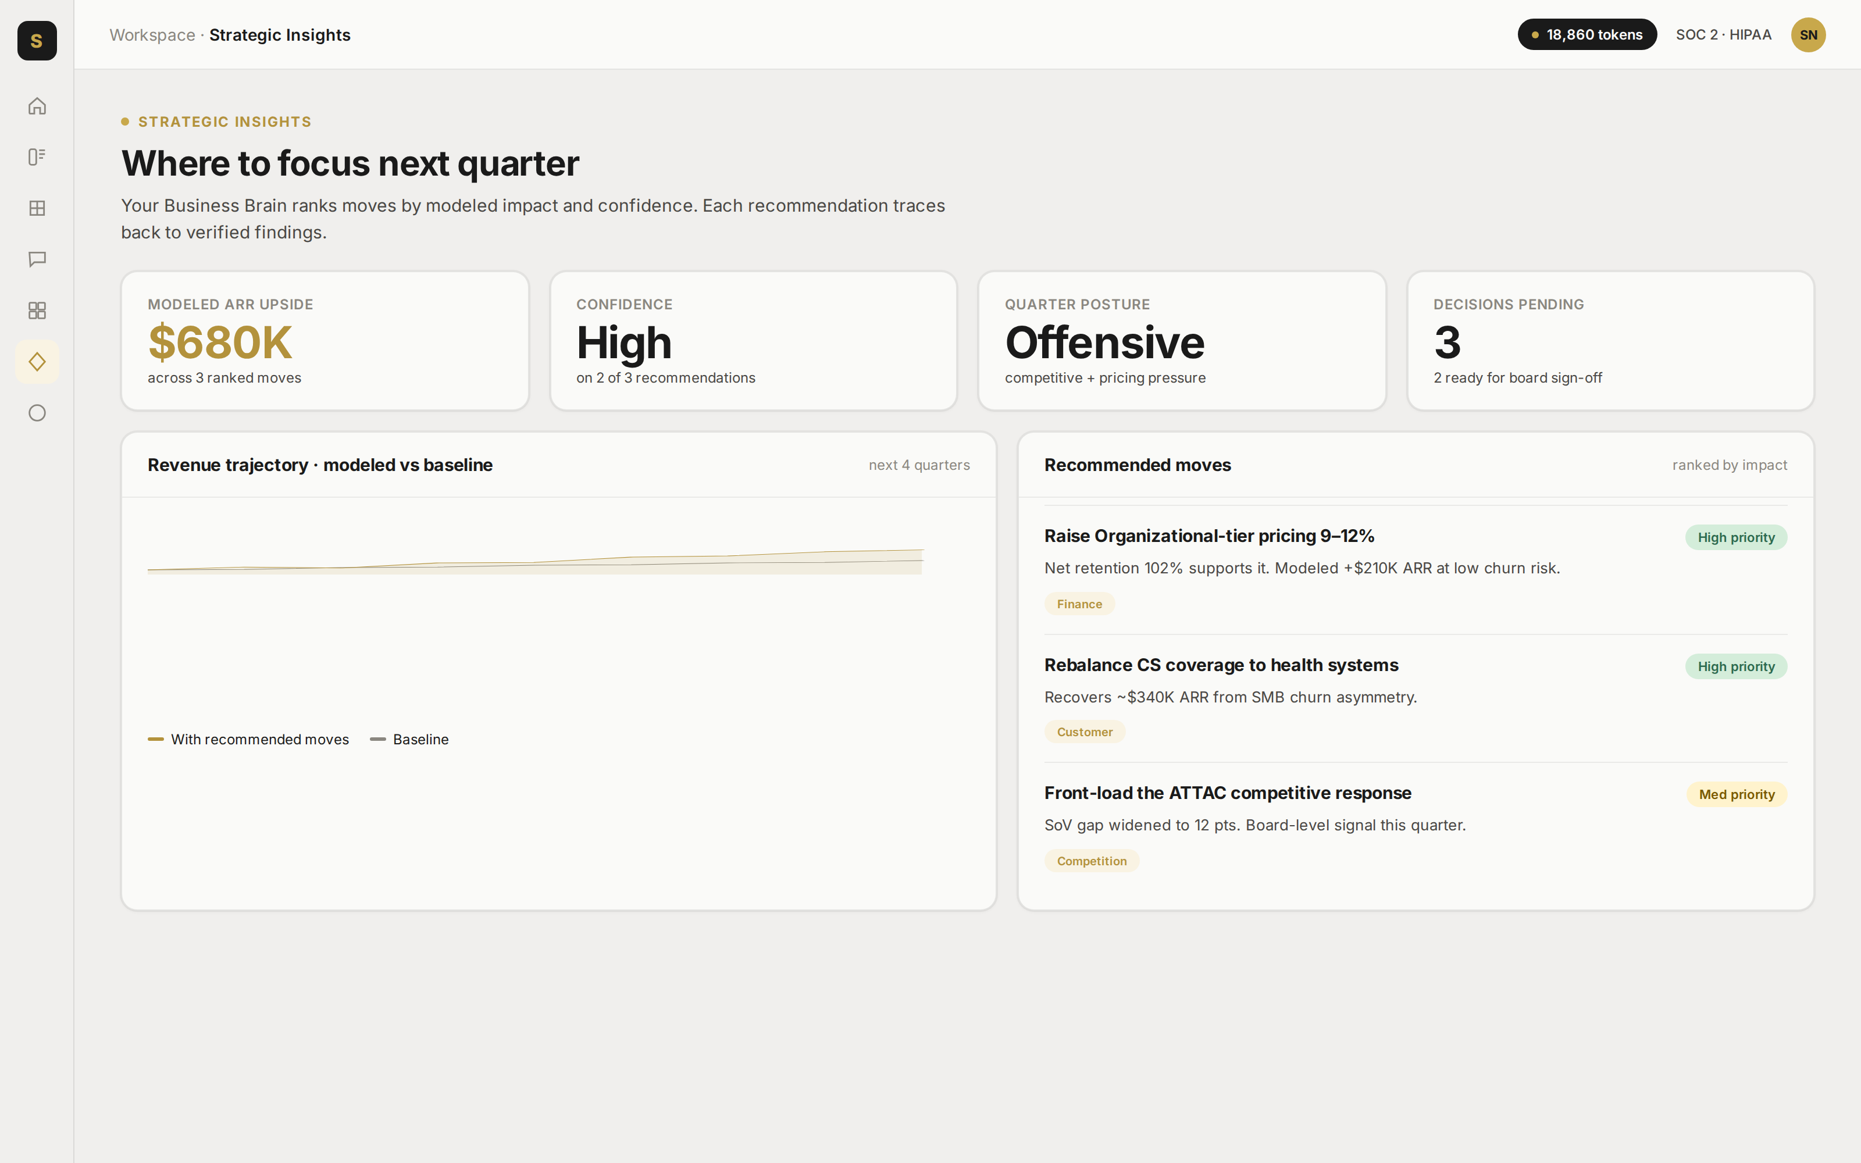Click 'SoV gap widened to 12 pts' description
Image resolution: width=1861 pixels, height=1163 pixels.
pyautogui.click(x=1255, y=825)
